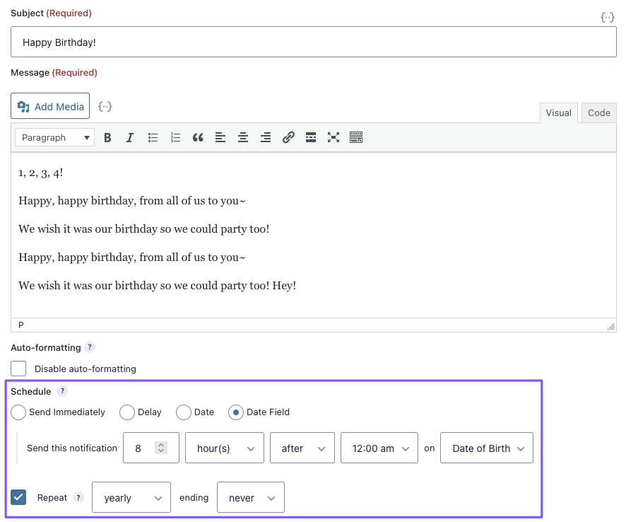Viewport: 626px width, 522px height.
Task: Expand the yearly repeat frequency dropdown
Action: click(131, 497)
